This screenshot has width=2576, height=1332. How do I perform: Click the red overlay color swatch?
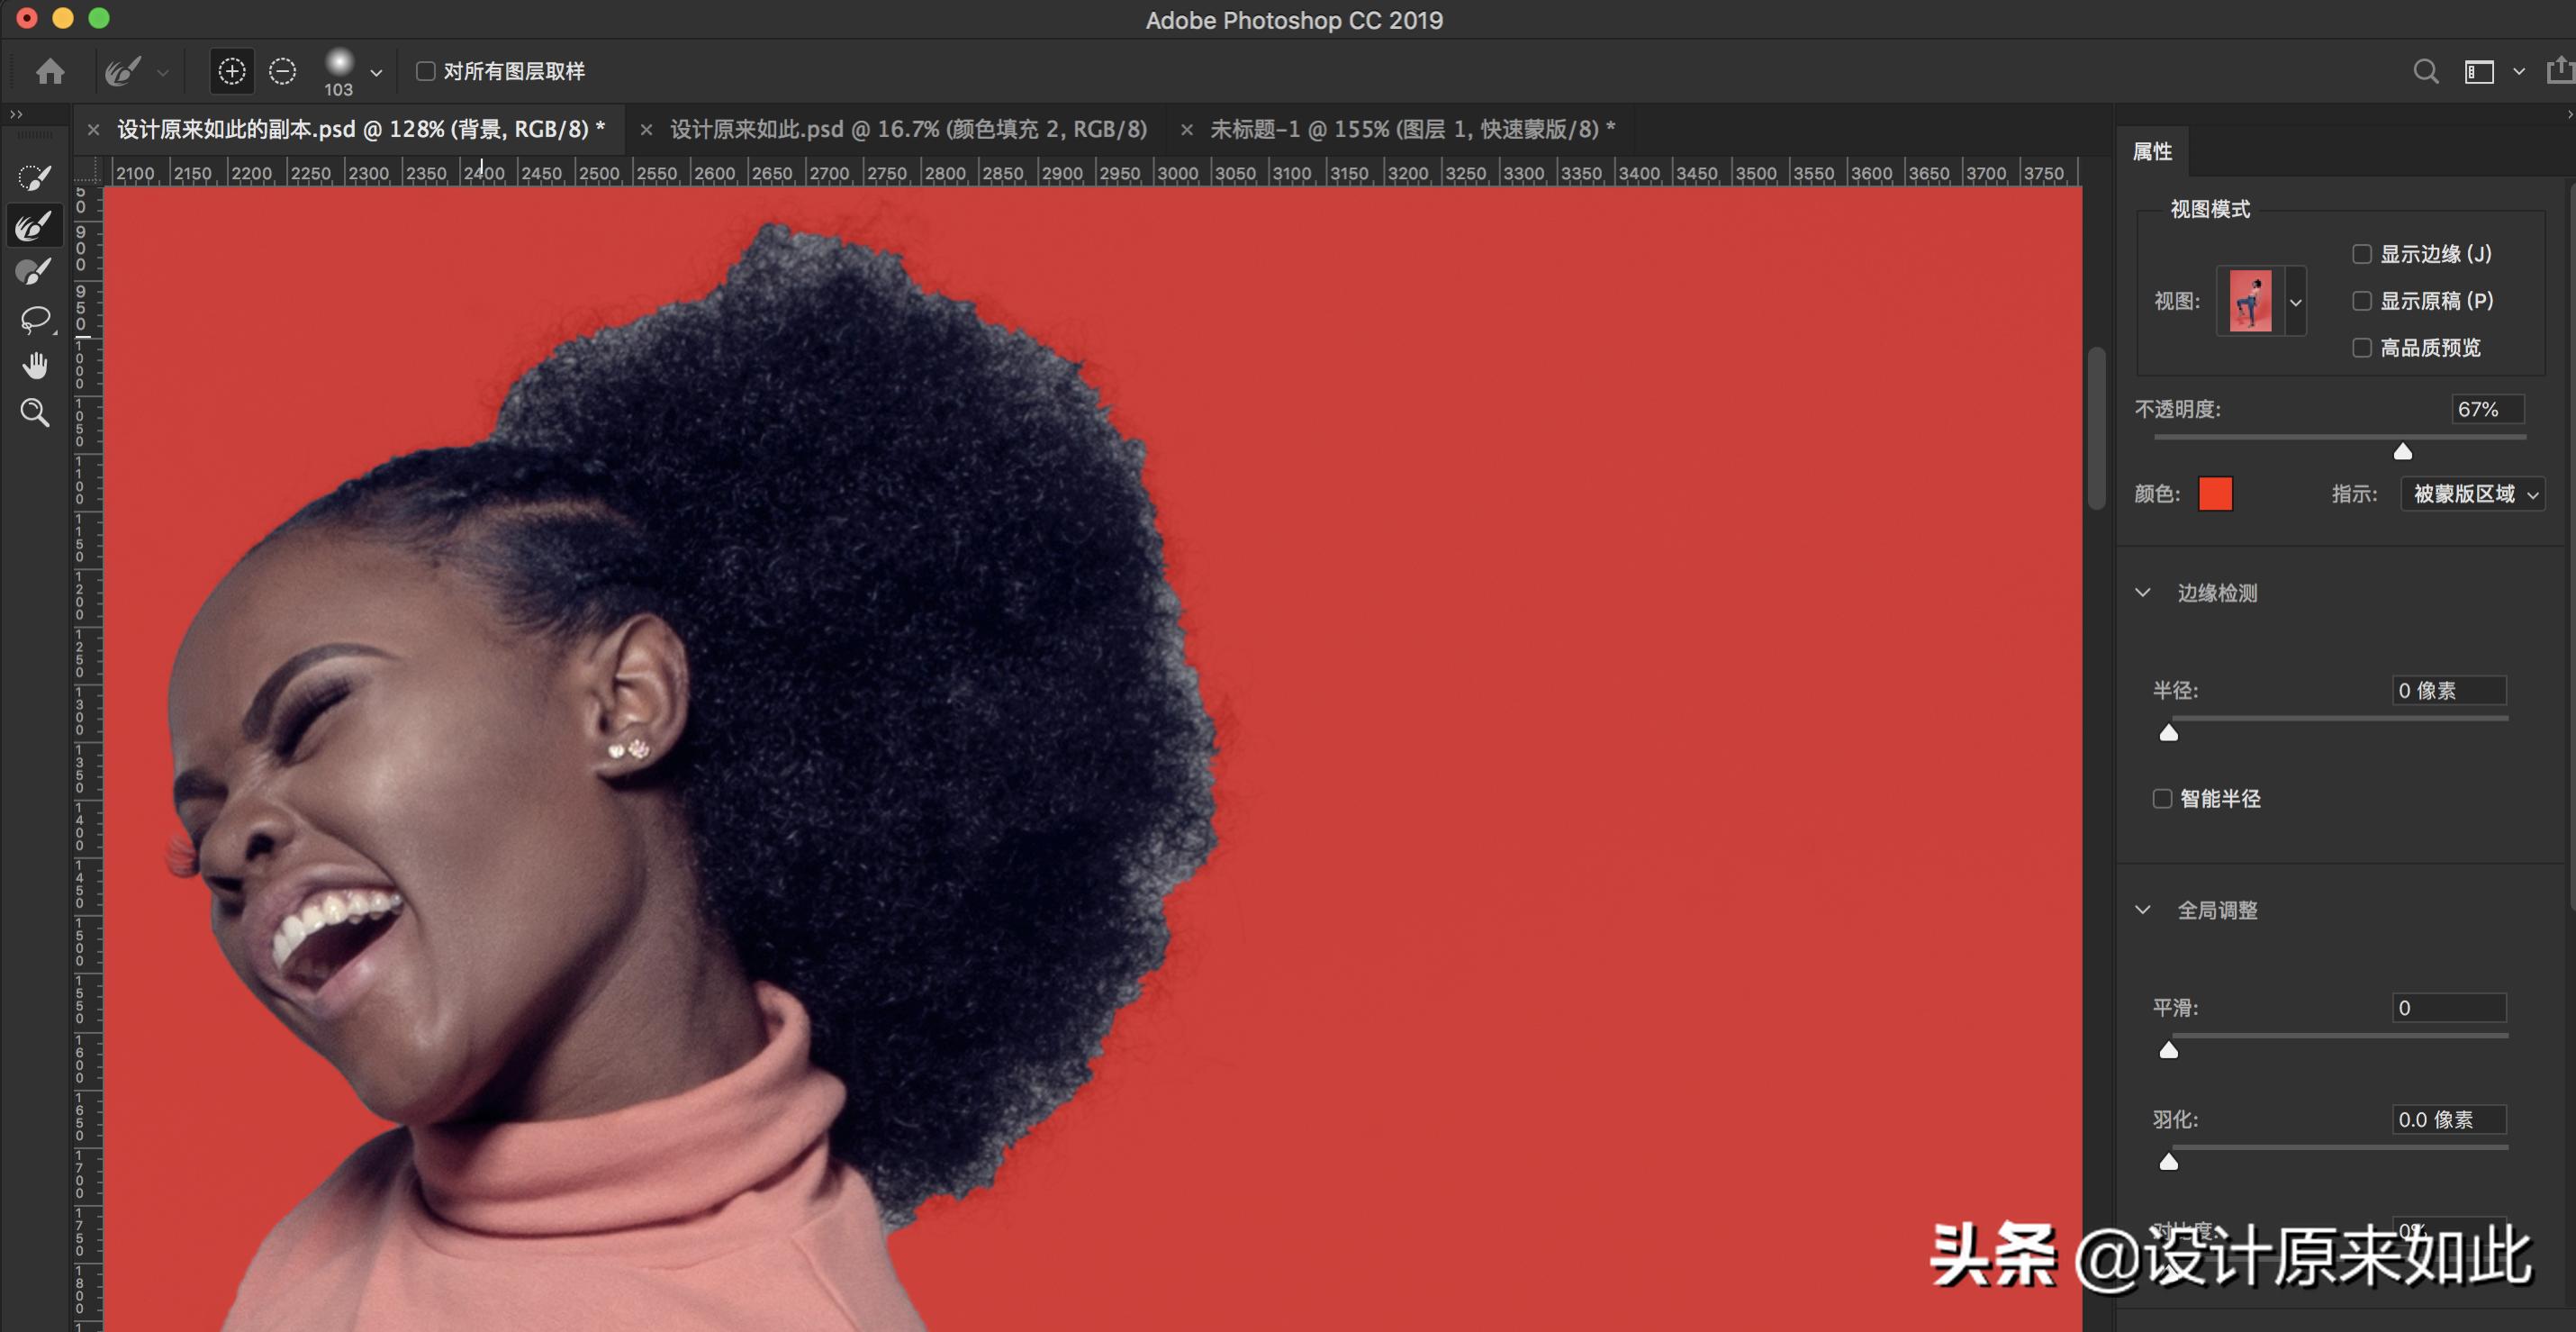click(x=2215, y=494)
